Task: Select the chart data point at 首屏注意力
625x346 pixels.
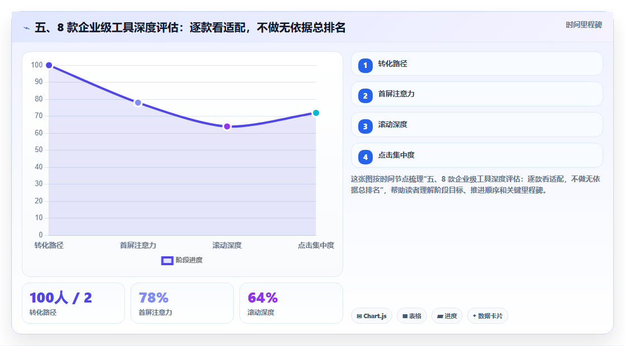Action: point(138,103)
